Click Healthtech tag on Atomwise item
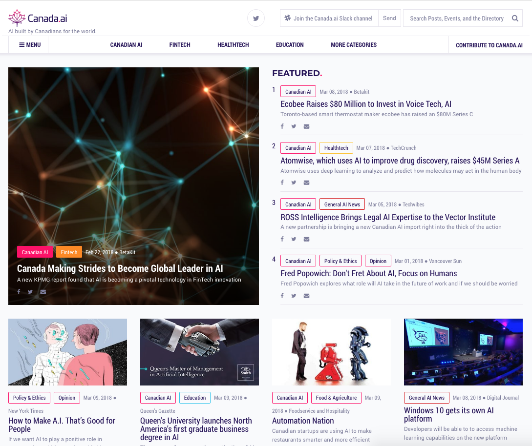The width and height of the screenshot is (532, 446). tap(336, 148)
